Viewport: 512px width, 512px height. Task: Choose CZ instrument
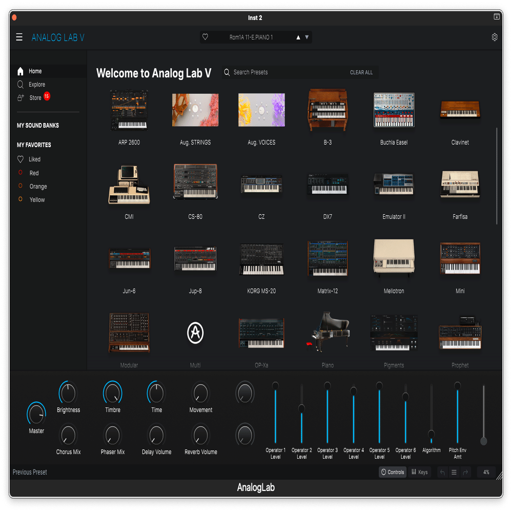[x=261, y=184]
